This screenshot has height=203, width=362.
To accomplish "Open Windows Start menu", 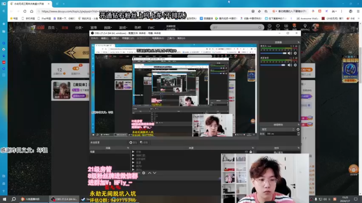I will [4, 199].
